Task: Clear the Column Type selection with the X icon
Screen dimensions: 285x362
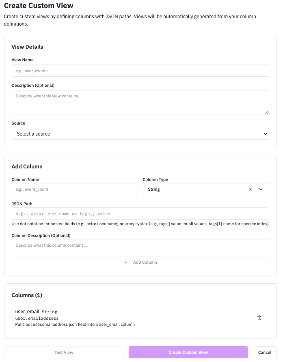Action: [250, 189]
